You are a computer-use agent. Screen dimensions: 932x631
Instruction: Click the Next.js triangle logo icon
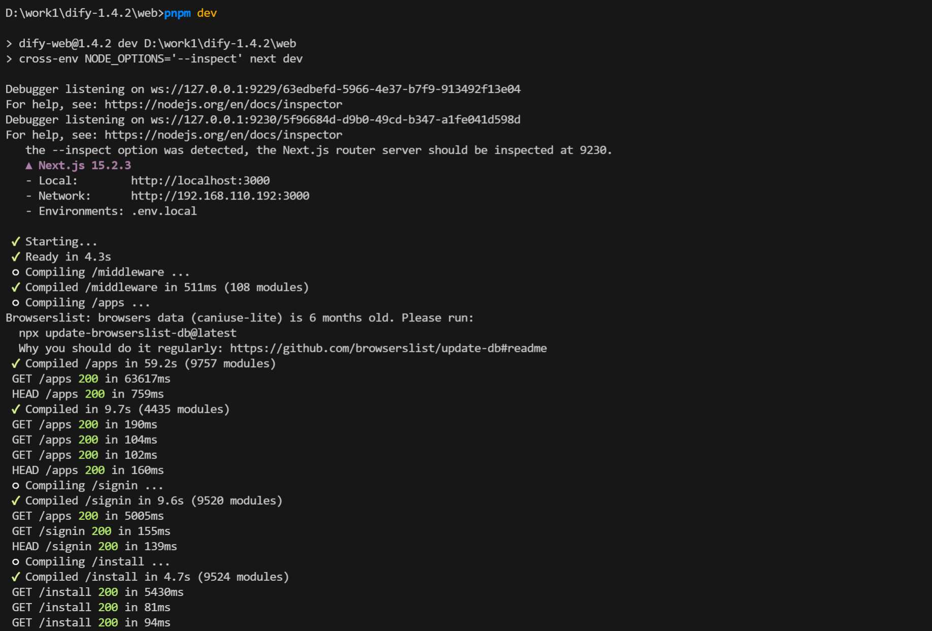pos(29,165)
